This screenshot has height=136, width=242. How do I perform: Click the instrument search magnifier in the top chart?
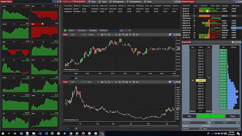[x=85, y=35]
